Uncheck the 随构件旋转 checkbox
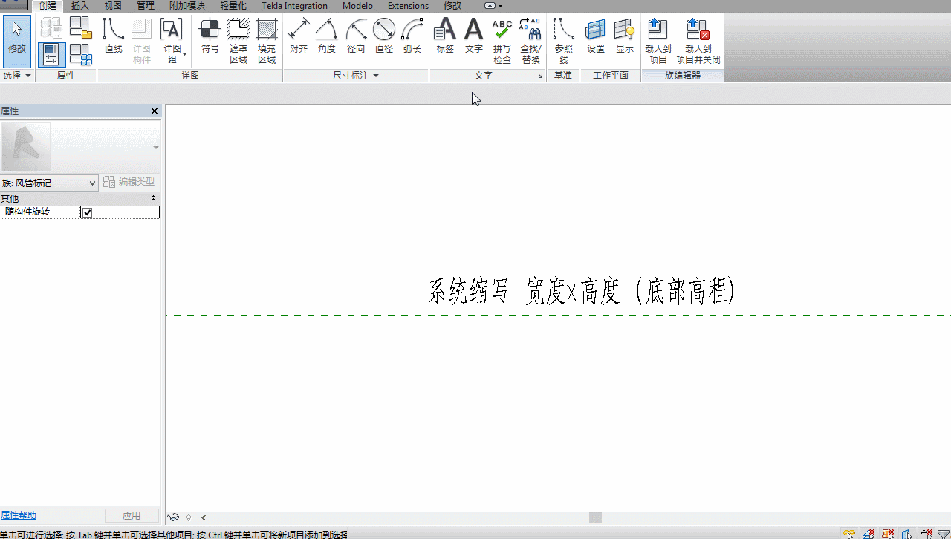 [87, 212]
